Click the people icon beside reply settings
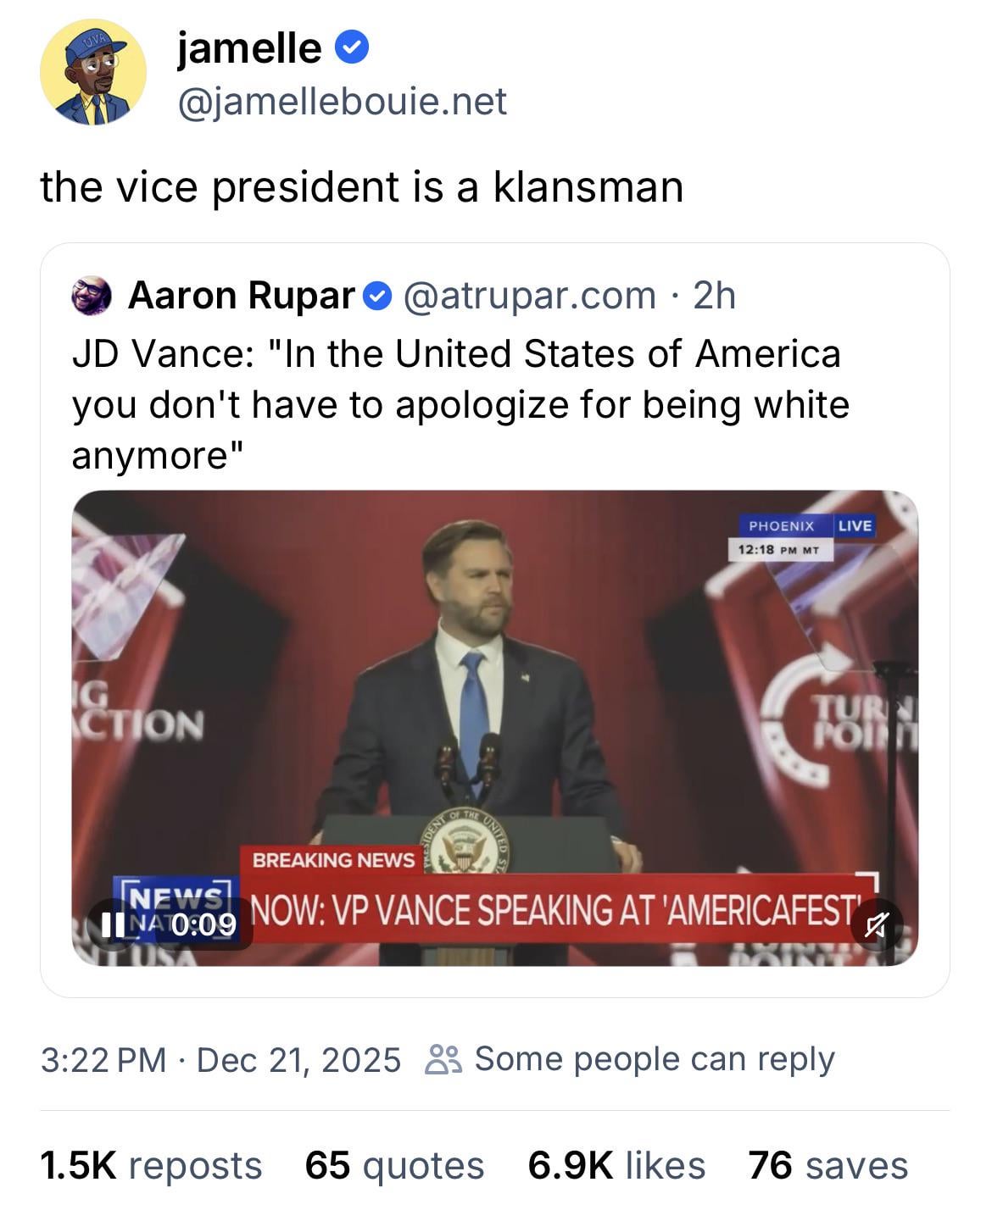This screenshot has height=1210, width=992. click(443, 1059)
